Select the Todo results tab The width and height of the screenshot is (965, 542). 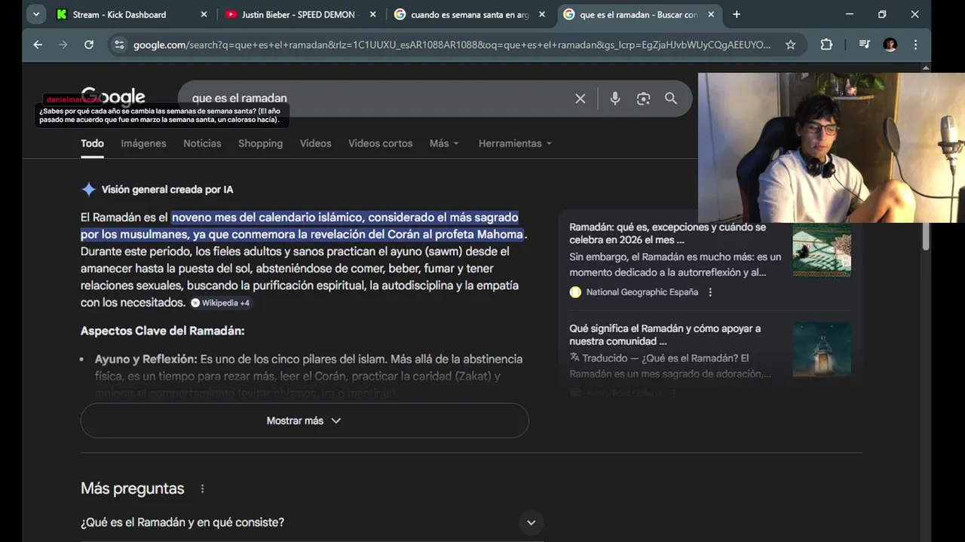(93, 143)
